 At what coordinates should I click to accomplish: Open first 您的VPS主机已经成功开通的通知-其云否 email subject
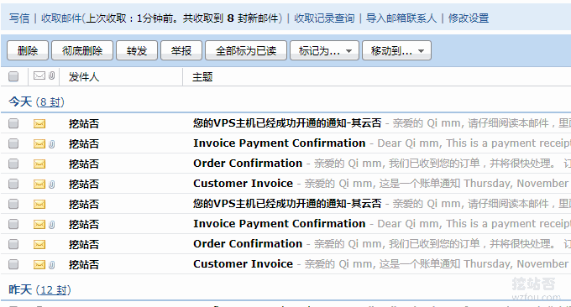(287, 123)
